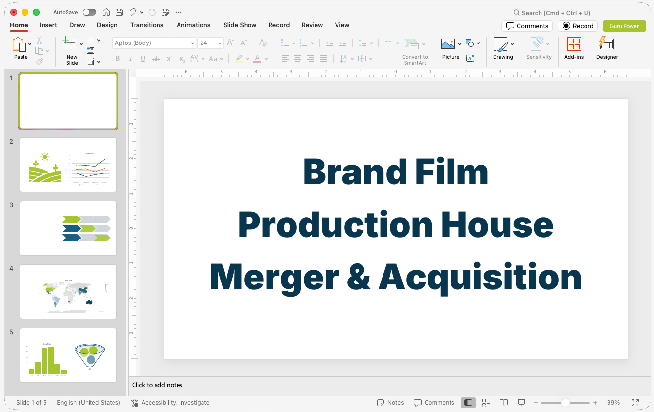Toggle Notes in the status bar

tap(390, 403)
